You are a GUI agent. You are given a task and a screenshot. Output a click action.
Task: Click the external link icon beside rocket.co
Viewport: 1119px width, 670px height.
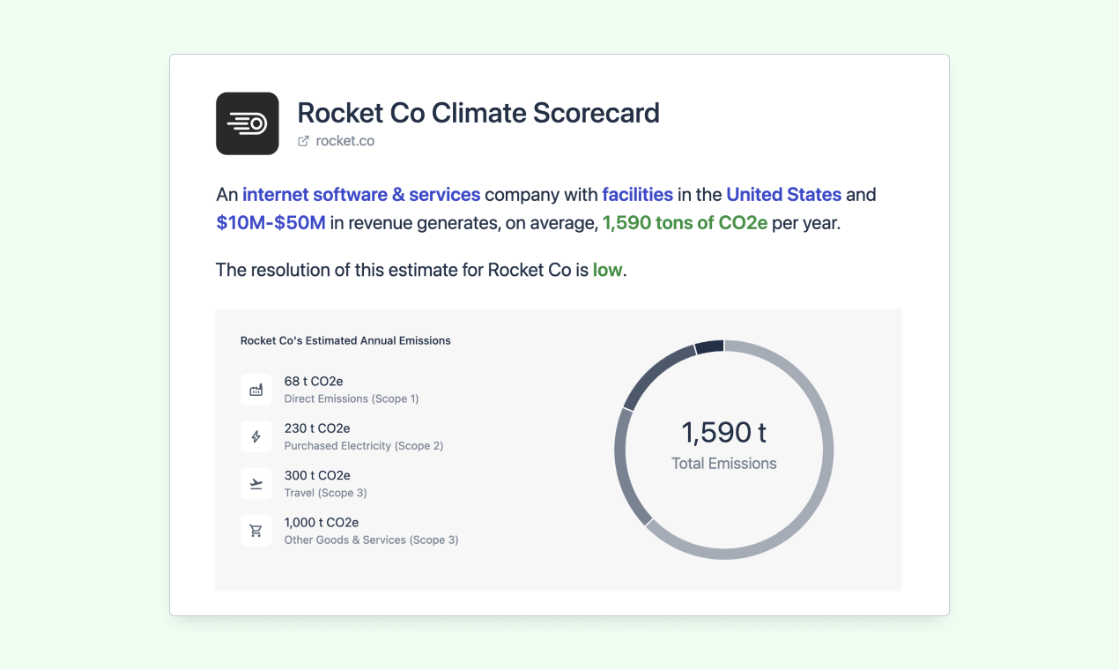click(x=303, y=141)
